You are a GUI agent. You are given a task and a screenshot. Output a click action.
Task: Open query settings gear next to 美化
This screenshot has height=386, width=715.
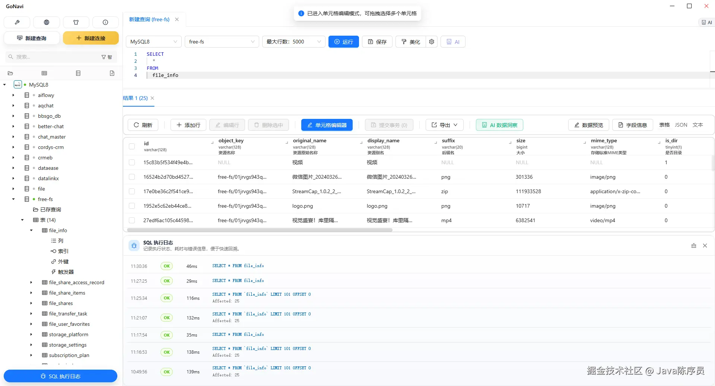click(x=432, y=42)
